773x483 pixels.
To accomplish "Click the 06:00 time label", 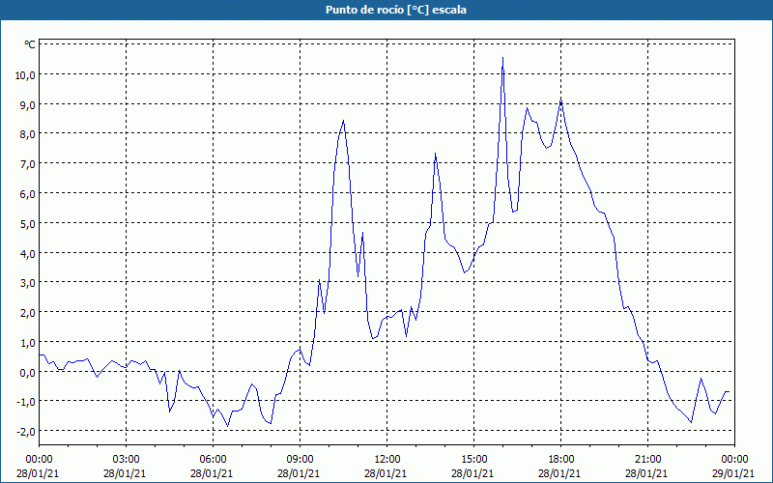I will click(213, 460).
